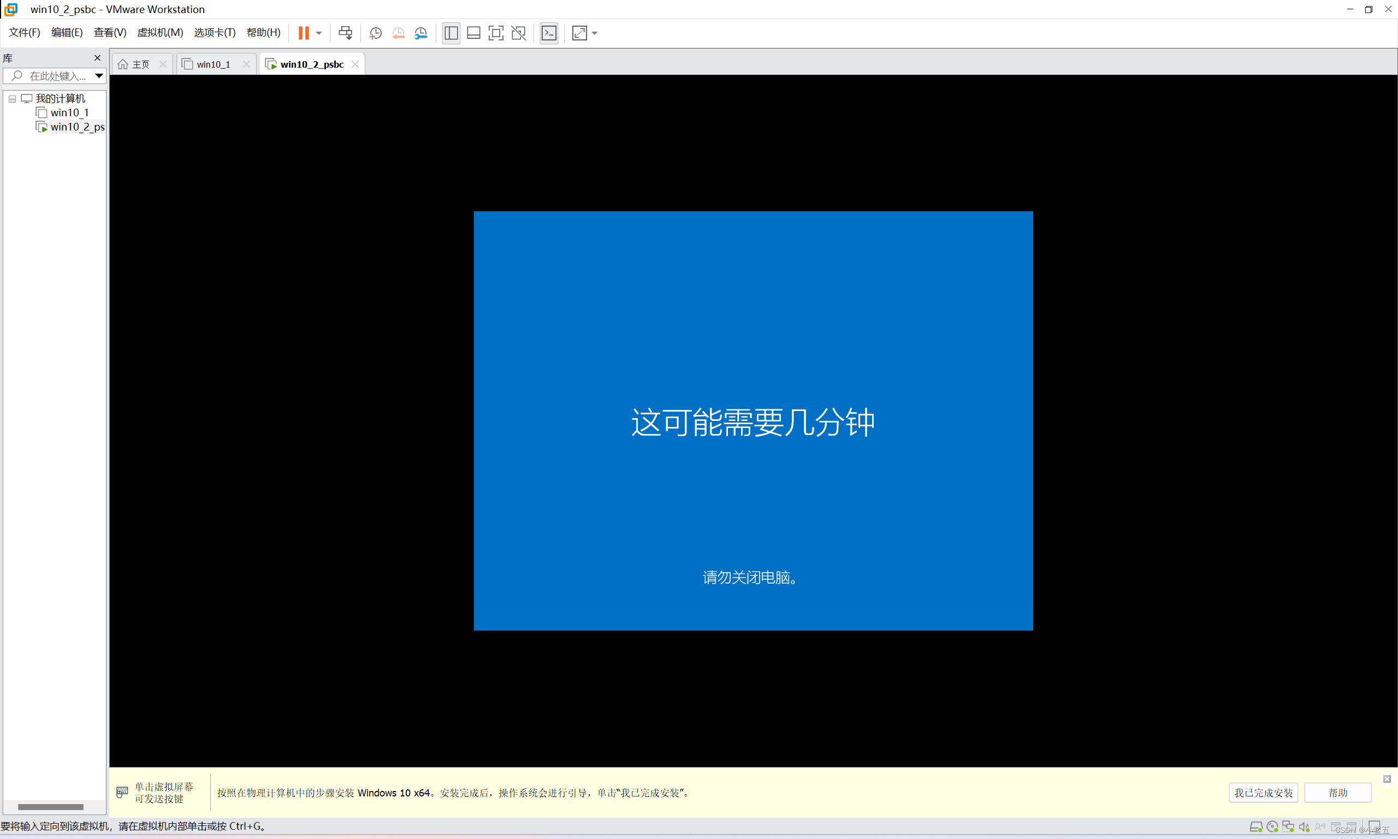This screenshot has width=1398, height=839.
Task: Click the CD/DVD device status icon
Action: [x=1272, y=826]
